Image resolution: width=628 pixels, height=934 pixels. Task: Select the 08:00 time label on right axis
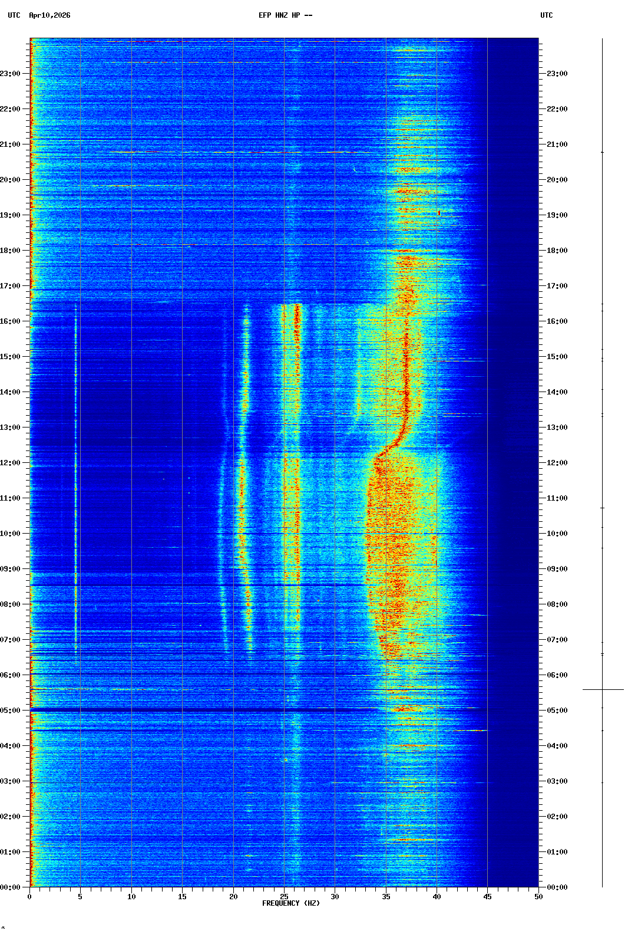coord(557,604)
